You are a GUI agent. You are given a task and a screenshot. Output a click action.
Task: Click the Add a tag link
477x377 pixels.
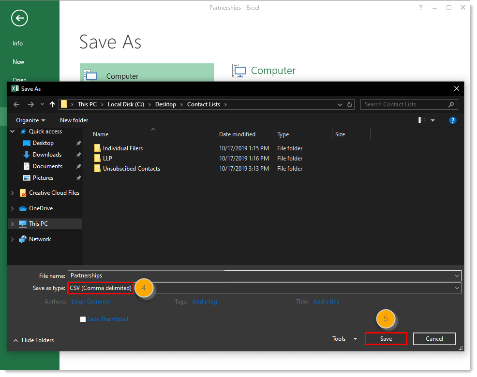point(204,301)
